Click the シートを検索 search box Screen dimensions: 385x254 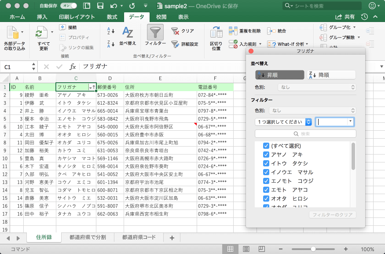pyautogui.click(x=322, y=6)
